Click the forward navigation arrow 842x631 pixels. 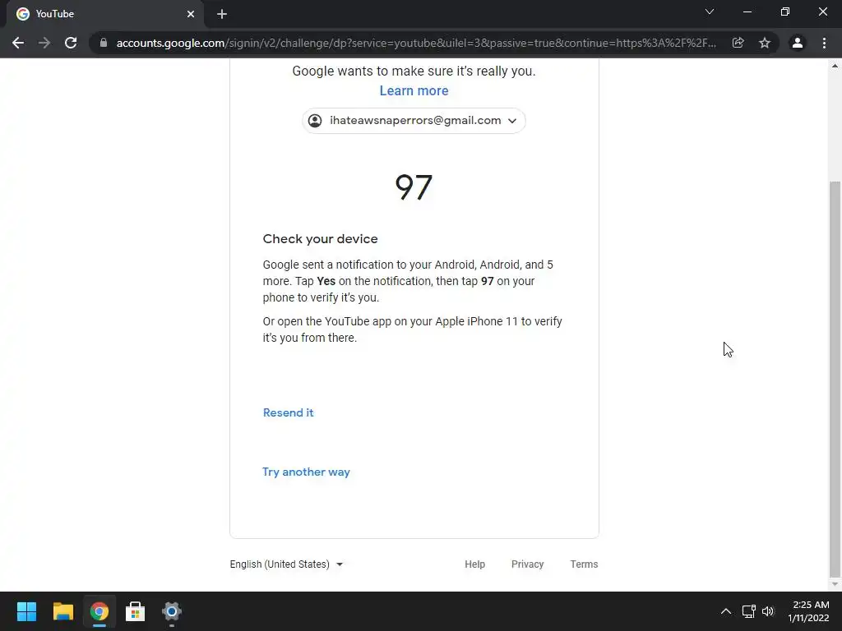click(44, 43)
